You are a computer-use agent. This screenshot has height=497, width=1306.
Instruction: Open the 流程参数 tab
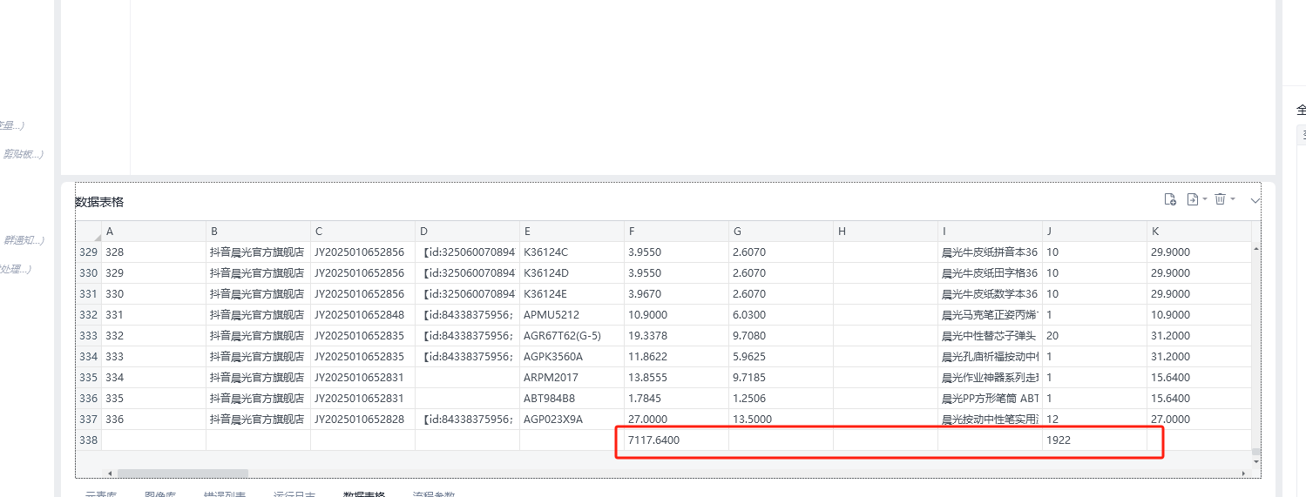pos(433,494)
